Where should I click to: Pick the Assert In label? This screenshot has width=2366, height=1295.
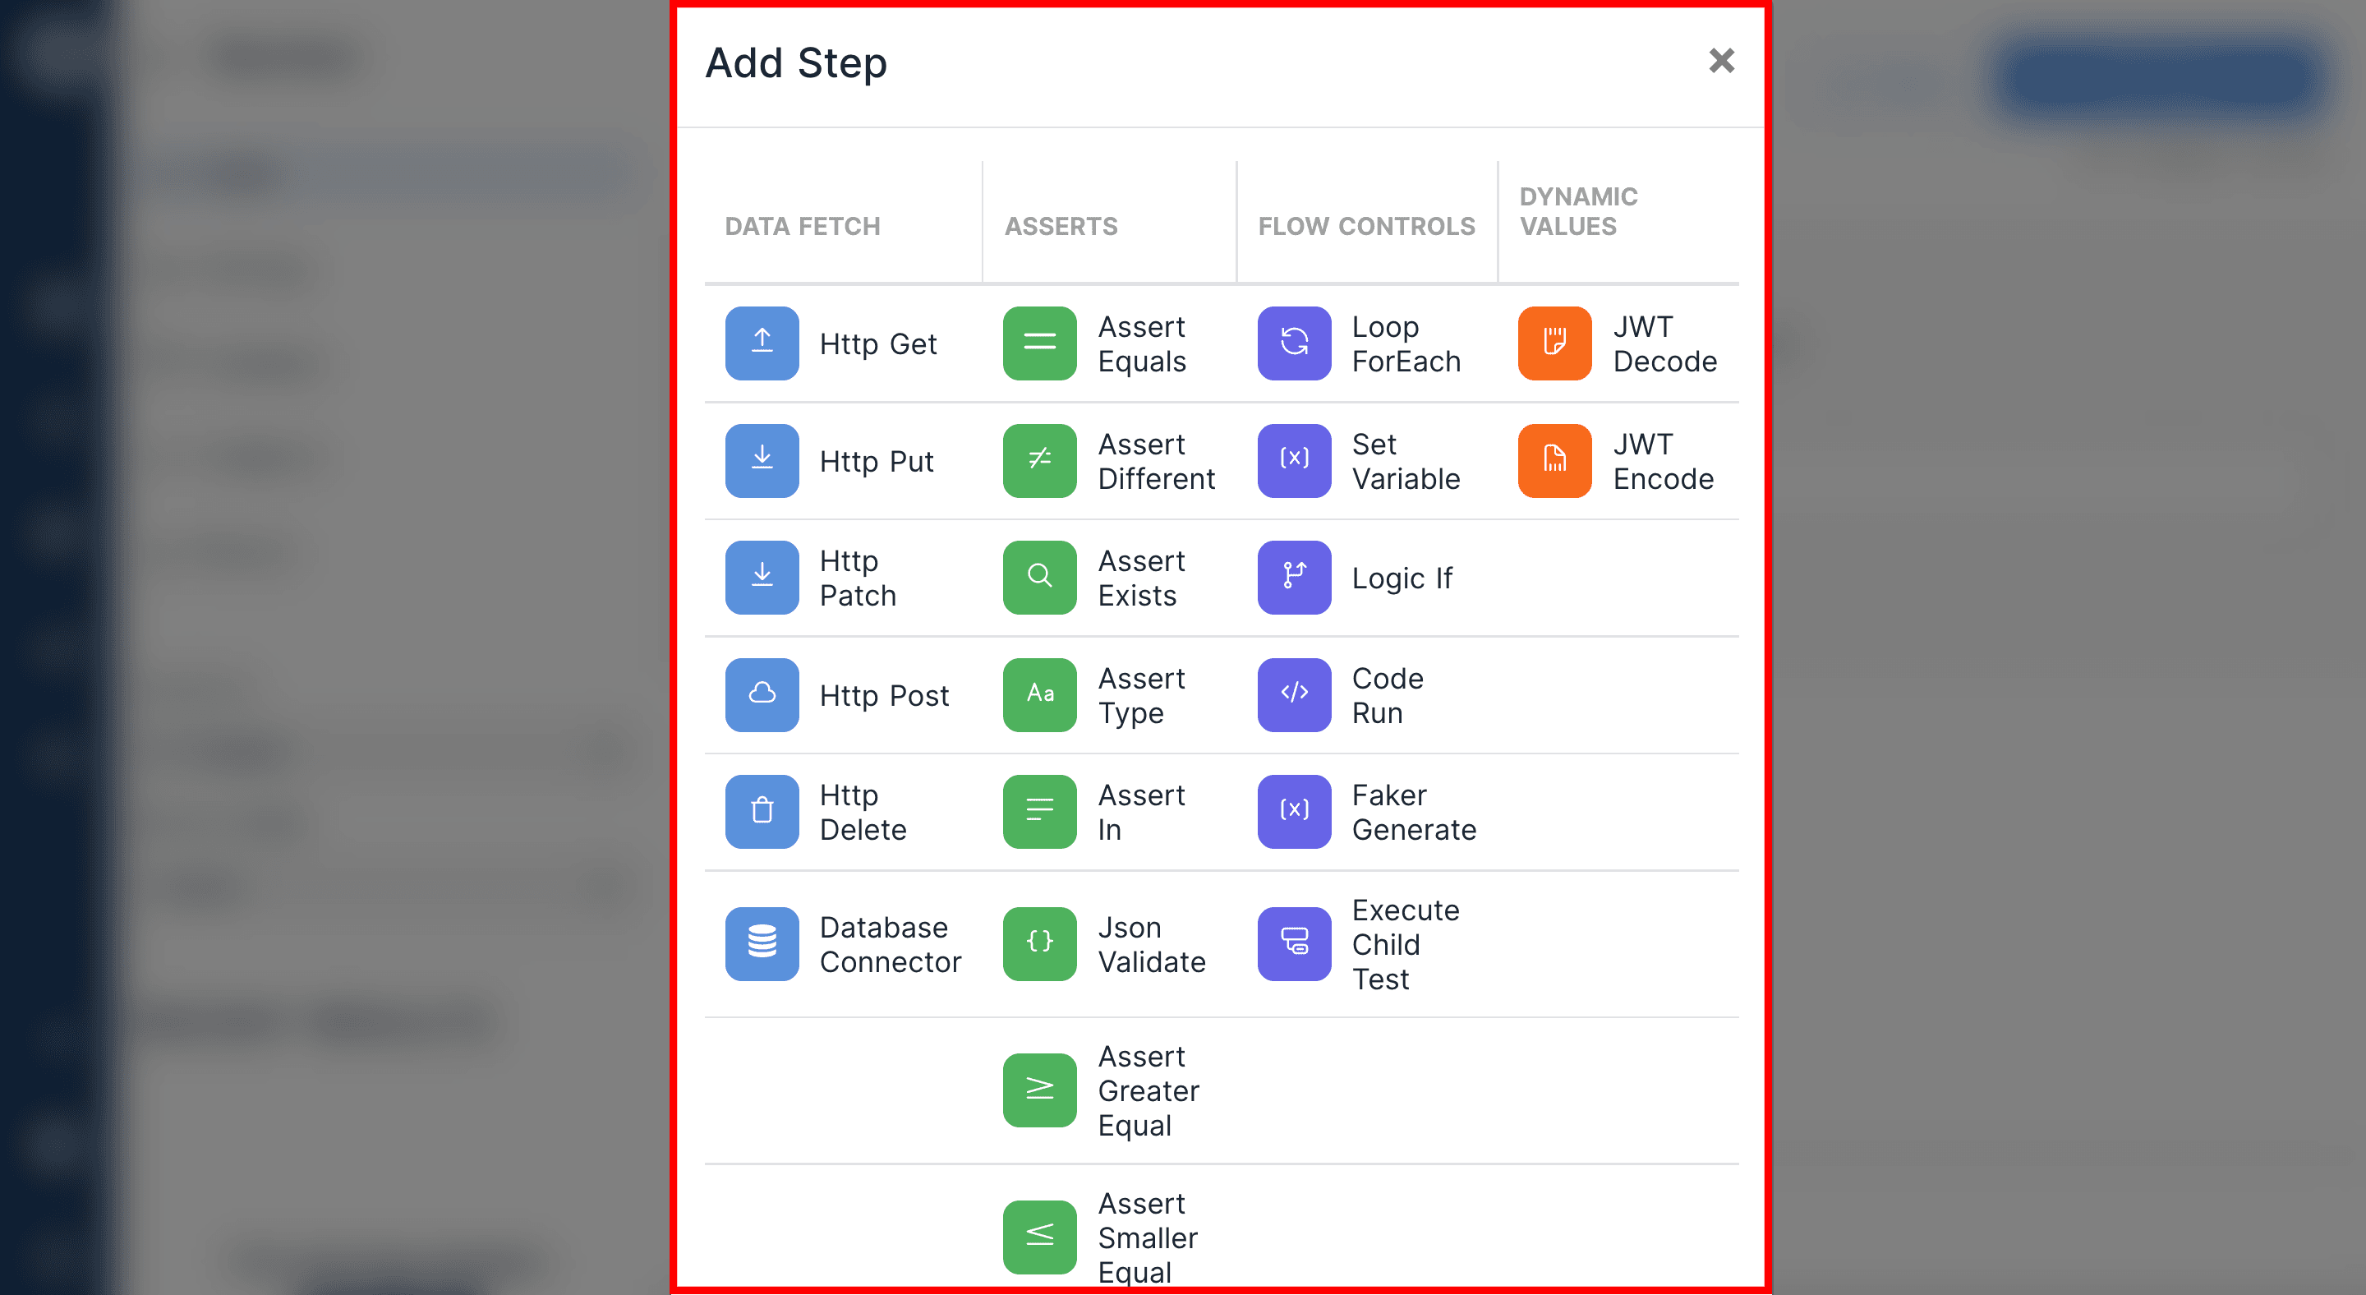(x=1142, y=812)
